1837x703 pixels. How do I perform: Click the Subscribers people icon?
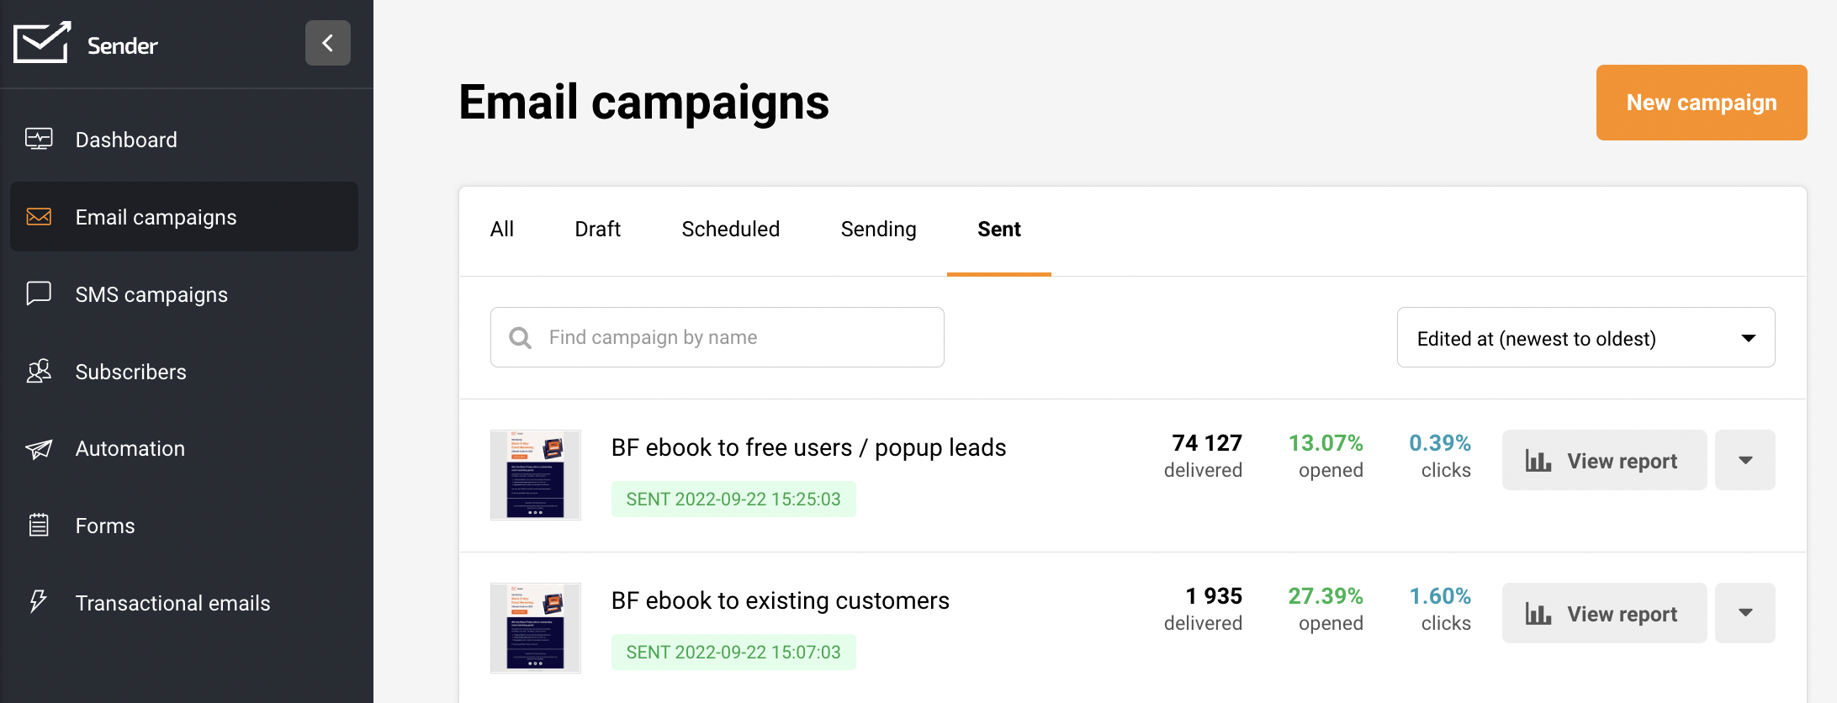pyautogui.click(x=39, y=371)
